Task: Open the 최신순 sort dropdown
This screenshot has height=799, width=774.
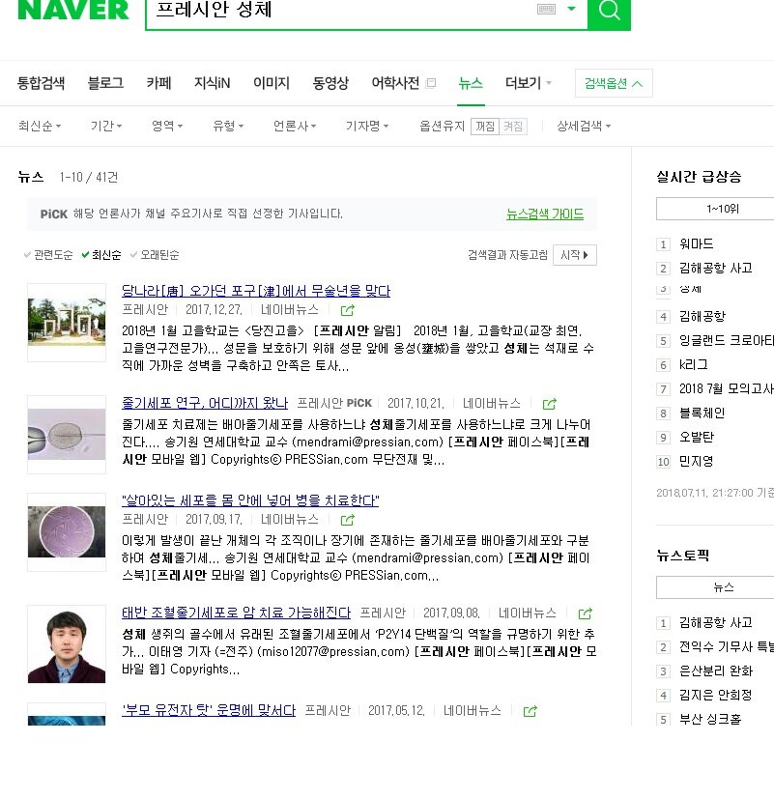Action: click(x=40, y=126)
